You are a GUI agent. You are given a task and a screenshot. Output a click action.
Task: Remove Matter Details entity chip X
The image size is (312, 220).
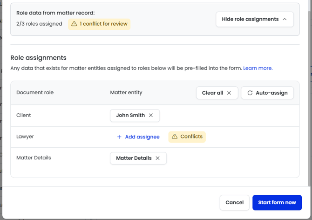(x=157, y=158)
